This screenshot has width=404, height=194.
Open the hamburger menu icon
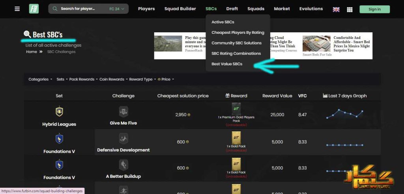pyautogui.click(x=17, y=9)
